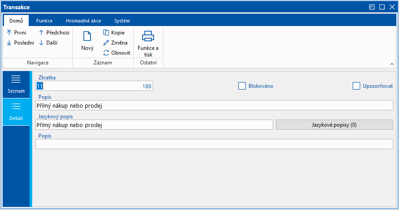The image size is (399, 210).
Task: Open the Funkce ribbon tab
Action: (45, 21)
